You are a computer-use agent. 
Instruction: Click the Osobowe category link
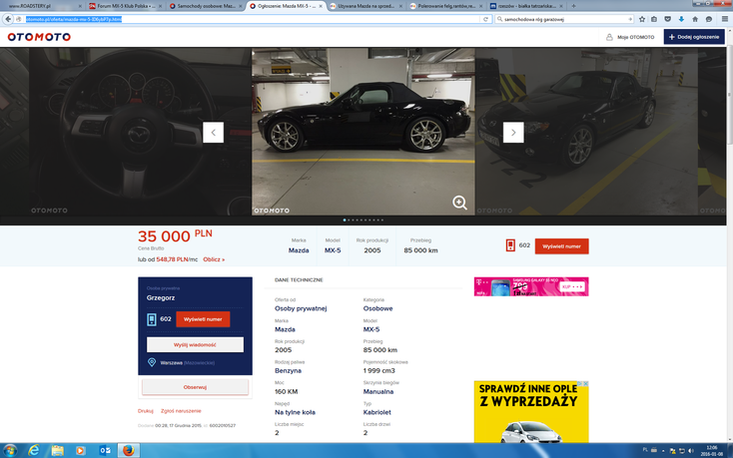(x=377, y=308)
